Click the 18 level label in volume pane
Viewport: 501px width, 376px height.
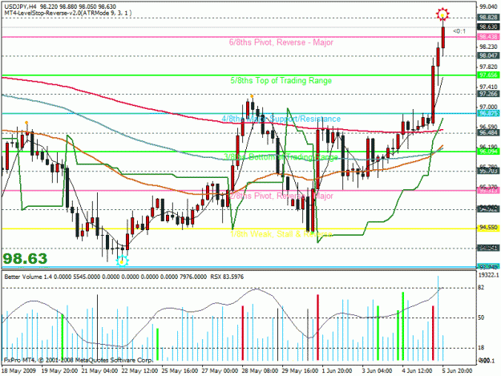(481, 348)
